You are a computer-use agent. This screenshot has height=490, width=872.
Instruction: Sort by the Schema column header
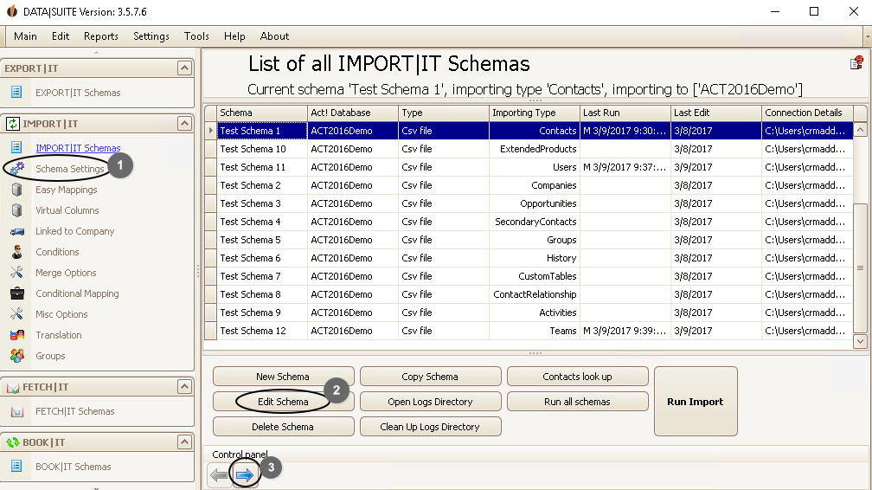click(x=262, y=113)
